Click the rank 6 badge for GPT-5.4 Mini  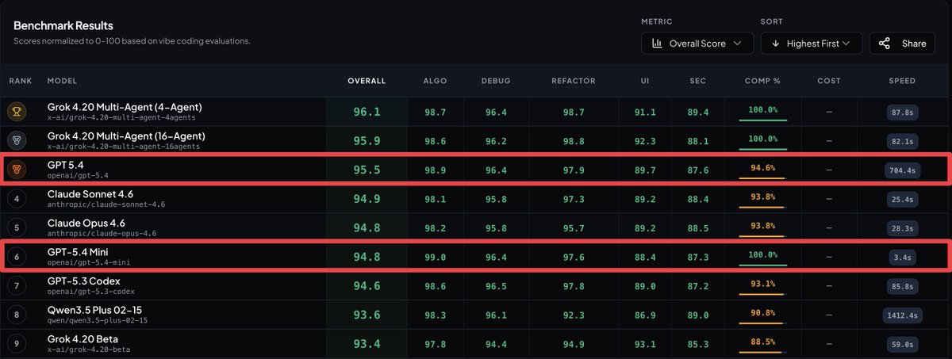tap(17, 255)
